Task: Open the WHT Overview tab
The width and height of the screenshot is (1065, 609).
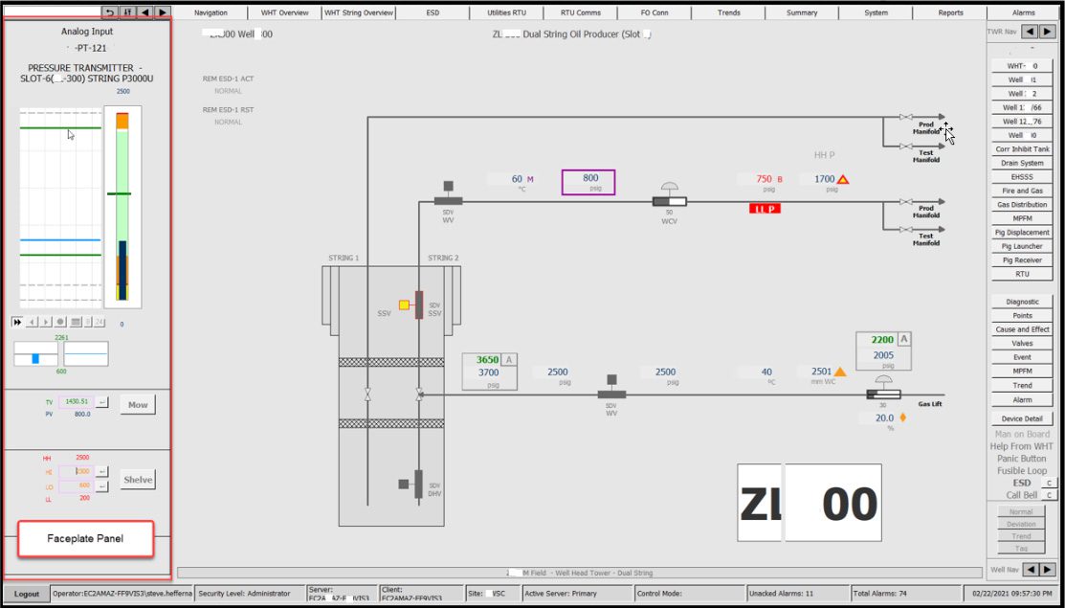Action: (284, 12)
